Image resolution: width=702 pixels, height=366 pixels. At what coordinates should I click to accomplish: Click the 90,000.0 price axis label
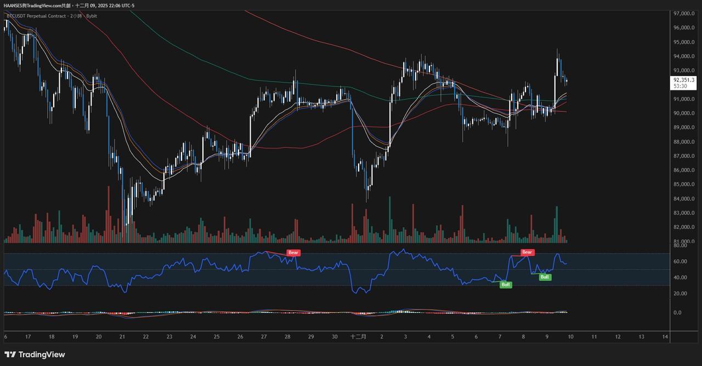tap(684, 113)
